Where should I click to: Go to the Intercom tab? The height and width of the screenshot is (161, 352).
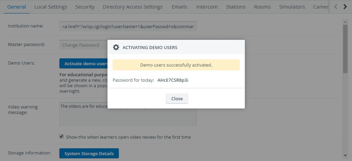[x=207, y=7]
